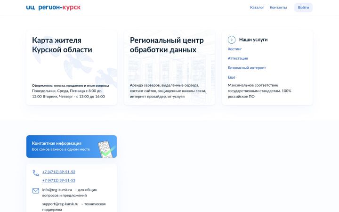The image size is (339, 212).
Task: Follow the Хостинг link
Action: pyautogui.click(x=234, y=49)
